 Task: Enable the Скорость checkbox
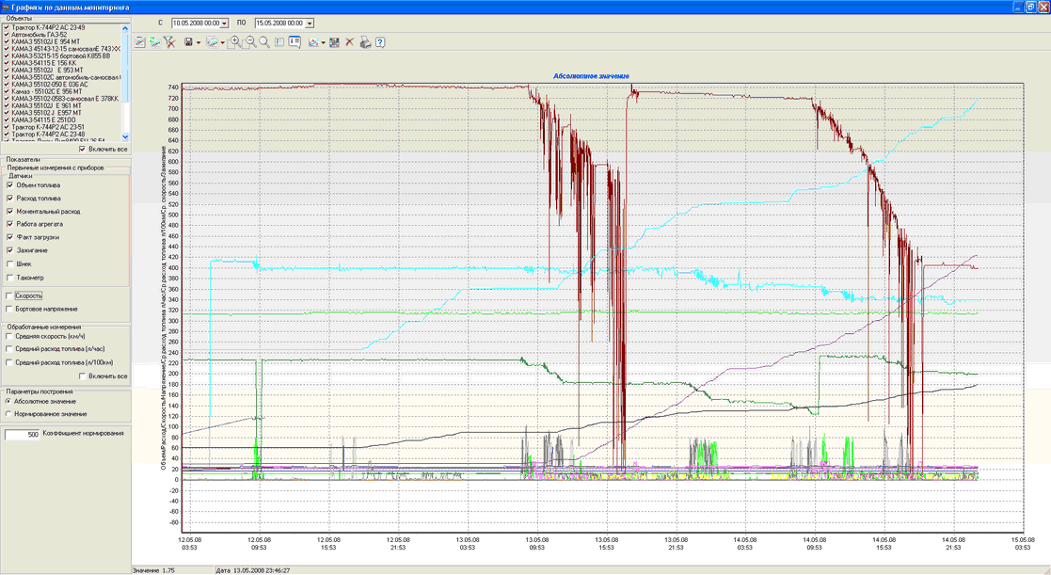pyautogui.click(x=10, y=295)
